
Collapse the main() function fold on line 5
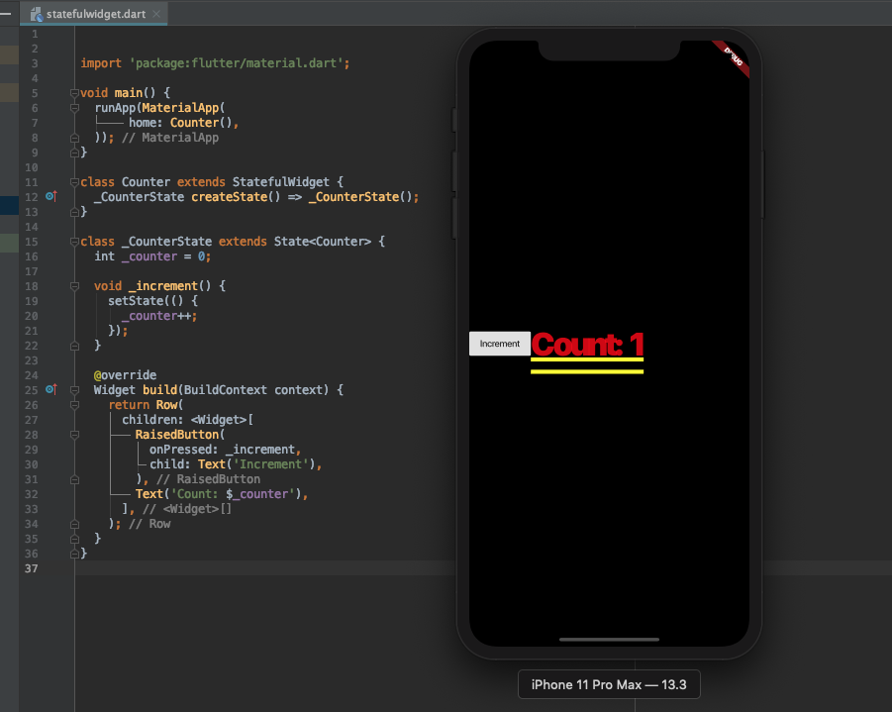74,93
